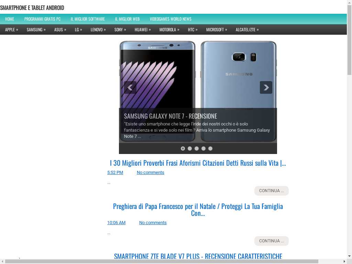This screenshot has width=352, height=264.
Task: Open Videogames World News menu item
Action: (170, 19)
